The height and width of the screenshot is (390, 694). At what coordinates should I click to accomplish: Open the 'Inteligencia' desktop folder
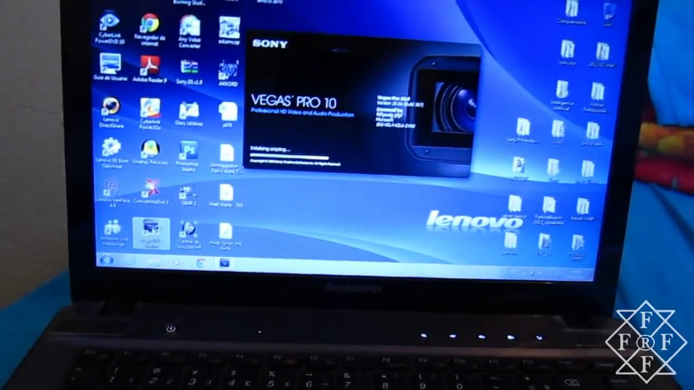click(x=562, y=95)
